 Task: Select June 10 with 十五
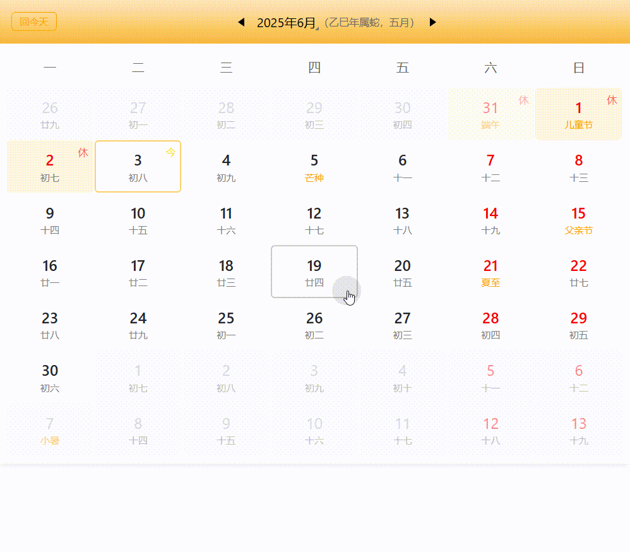(x=138, y=219)
